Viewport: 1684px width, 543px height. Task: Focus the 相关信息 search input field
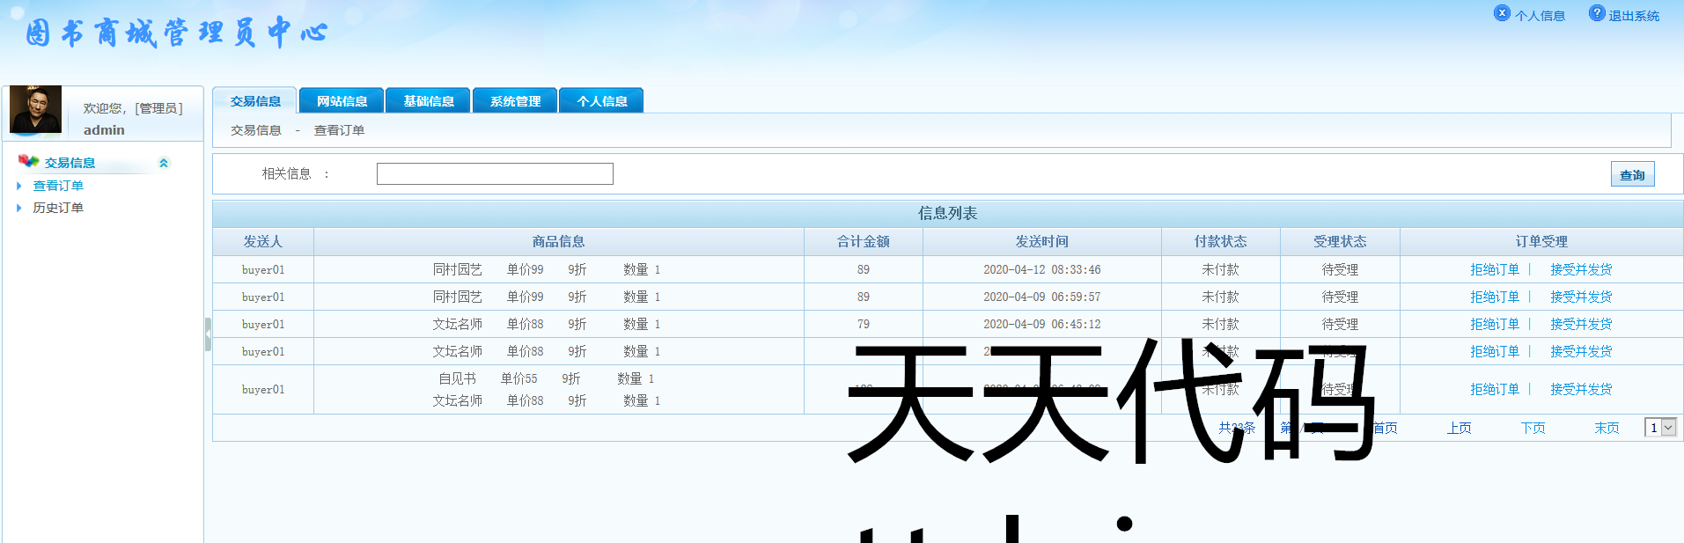[495, 174]
